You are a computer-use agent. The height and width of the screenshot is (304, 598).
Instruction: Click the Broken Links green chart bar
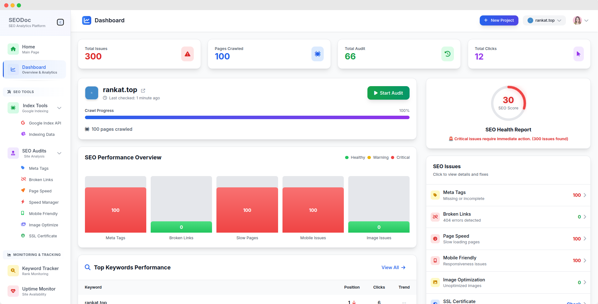pos(181,227)
